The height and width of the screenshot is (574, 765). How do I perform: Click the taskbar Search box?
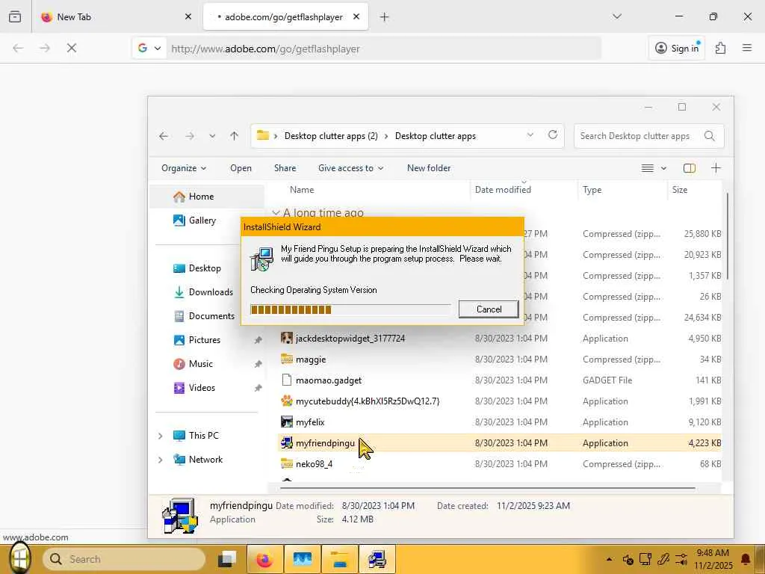coord(125,559)
